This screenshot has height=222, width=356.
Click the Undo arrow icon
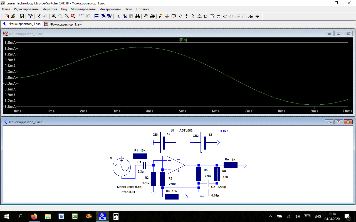pyautogui.click(x=225, y=16)
